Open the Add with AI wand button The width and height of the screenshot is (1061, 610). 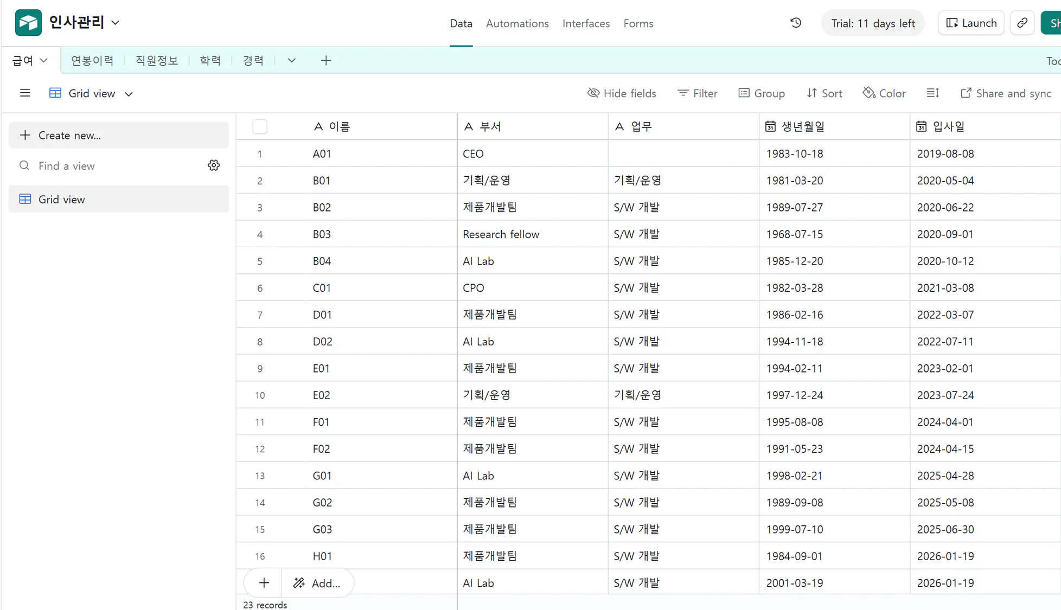(317, 583)
